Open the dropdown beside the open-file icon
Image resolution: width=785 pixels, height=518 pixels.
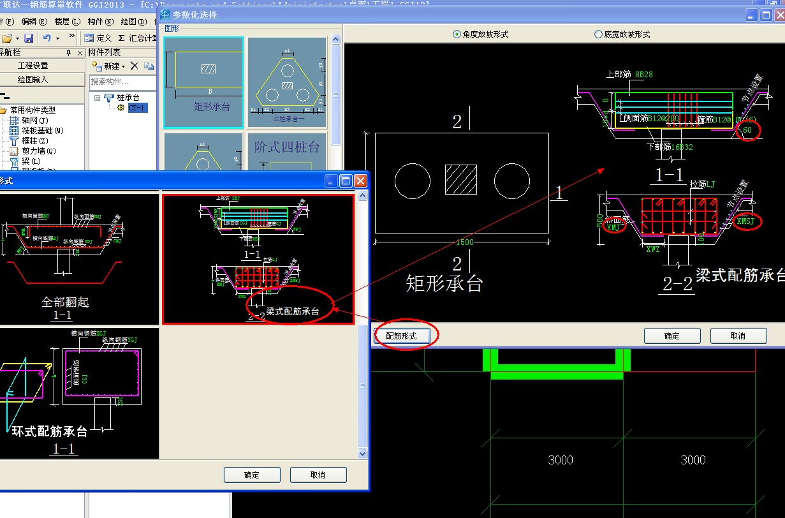18,38
